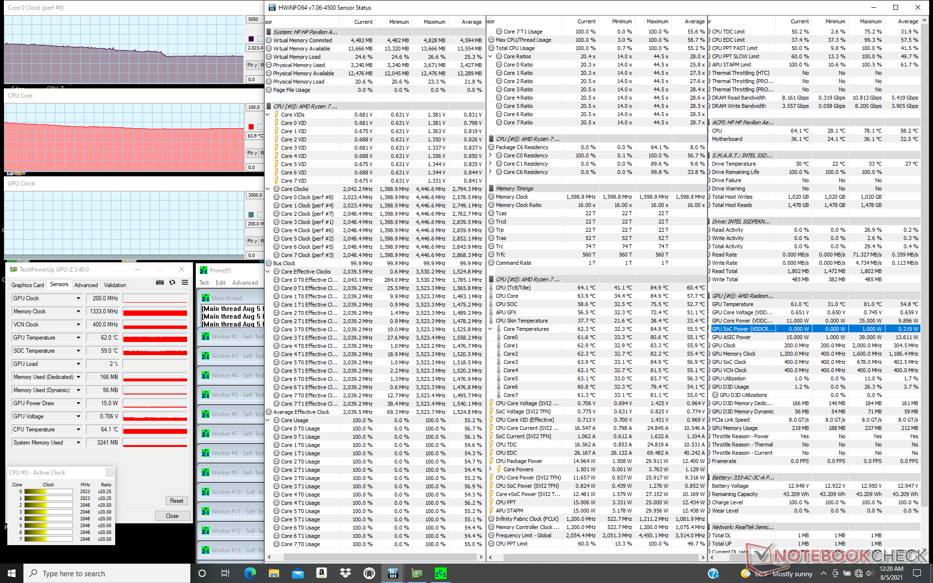Expand the Core C0 Residency row

tap(490, 155)
